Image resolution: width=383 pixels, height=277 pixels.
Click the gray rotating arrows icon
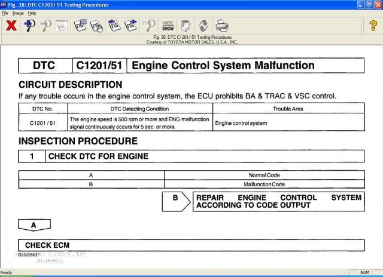[x=203, y=26]
